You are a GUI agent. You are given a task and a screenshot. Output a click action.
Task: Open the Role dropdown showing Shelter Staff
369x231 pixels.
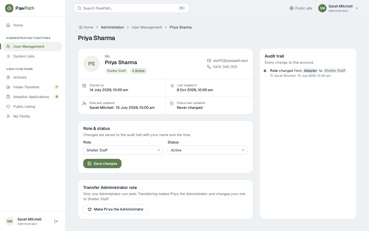coord(123,150)
